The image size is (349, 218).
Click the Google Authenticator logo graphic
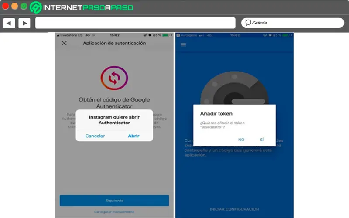234,88
